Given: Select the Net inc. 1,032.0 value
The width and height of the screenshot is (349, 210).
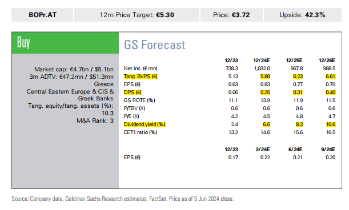Looking at the screenshot, I should [x=262, y=68].
